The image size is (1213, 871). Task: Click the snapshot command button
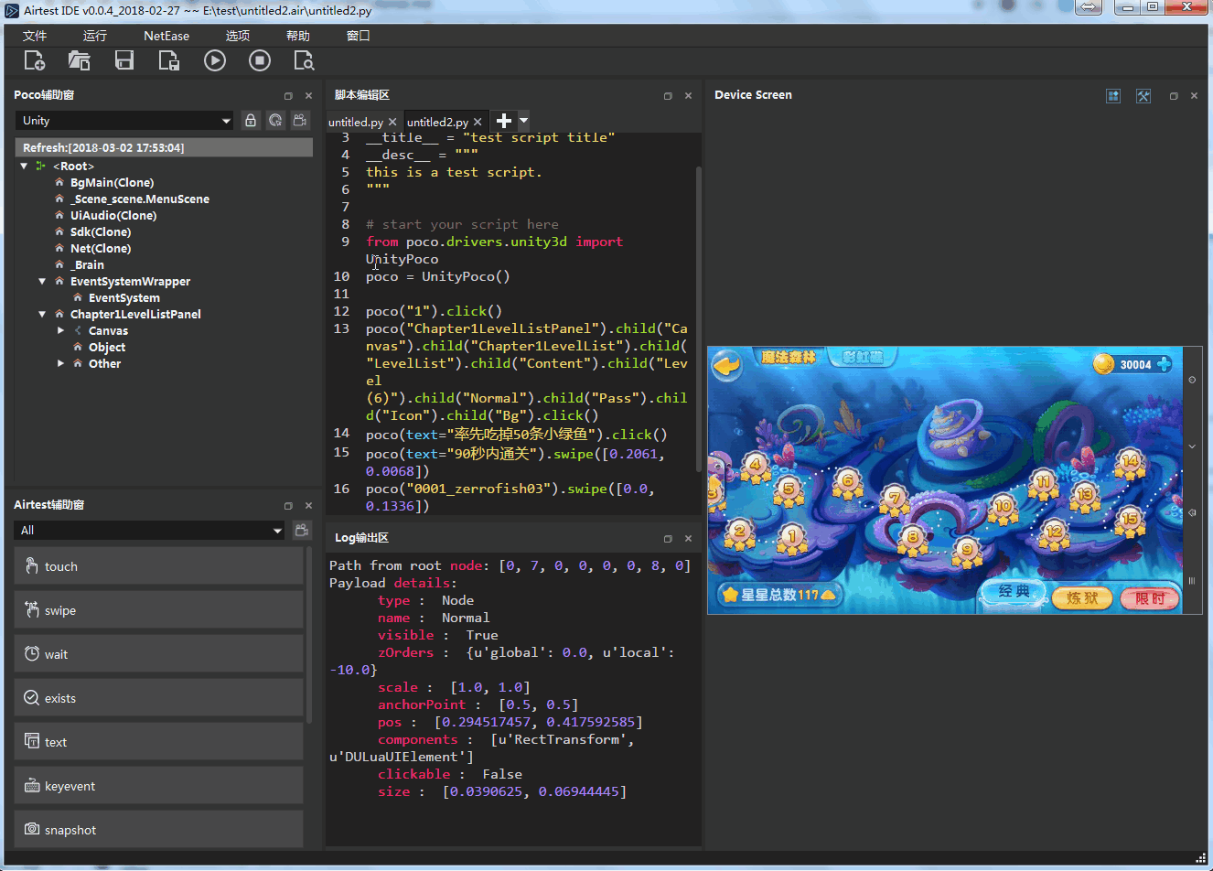[x=159, y=829]
